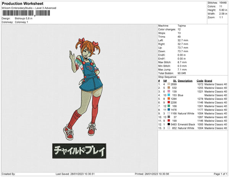Click the 'Description' column header

[185, 81]
